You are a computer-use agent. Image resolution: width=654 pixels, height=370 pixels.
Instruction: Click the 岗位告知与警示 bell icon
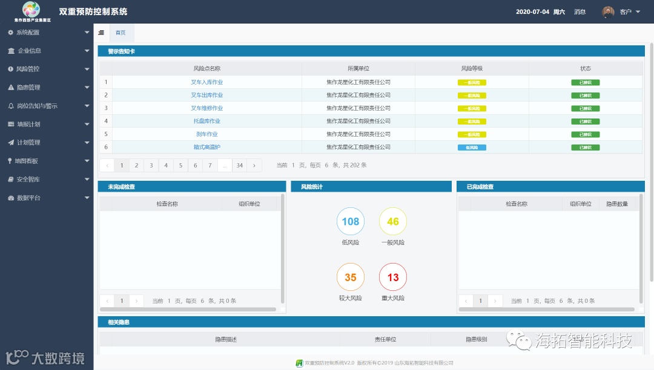(11, 106)
